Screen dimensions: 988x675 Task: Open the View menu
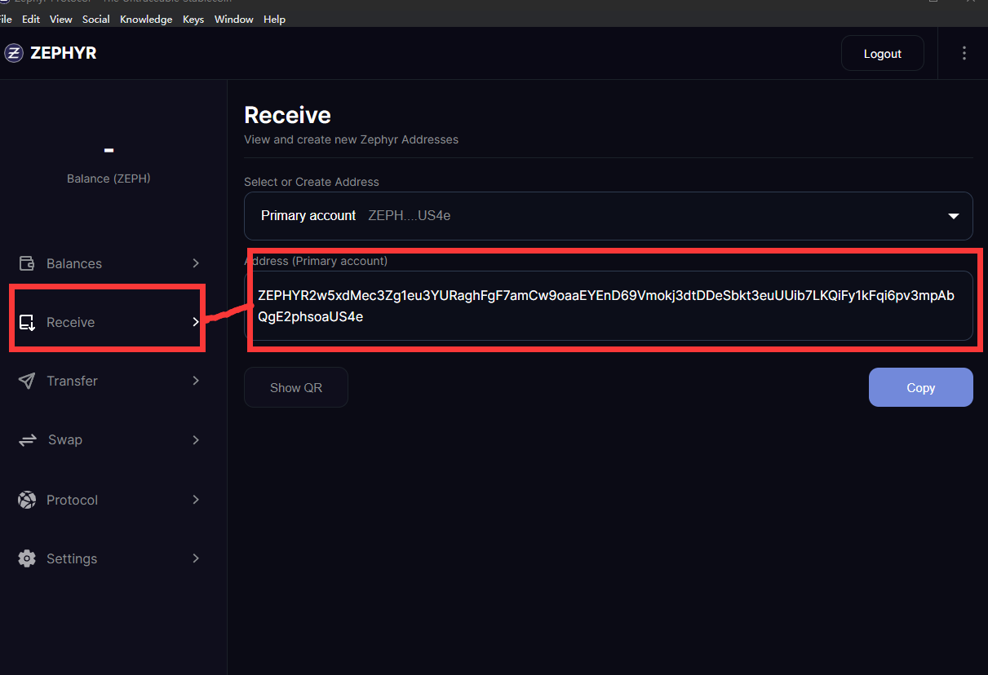(61, 19)
